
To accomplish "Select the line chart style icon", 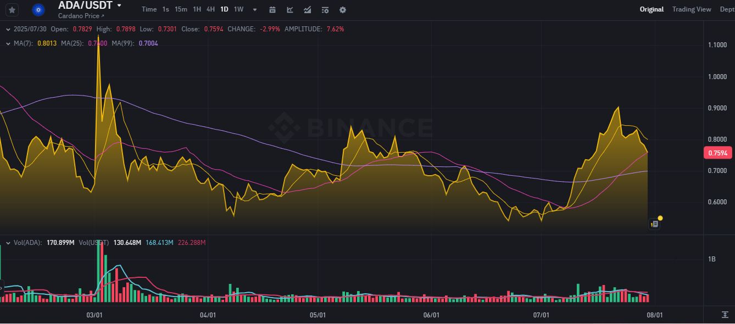I will pyautogui.click(x=308, y=9).
